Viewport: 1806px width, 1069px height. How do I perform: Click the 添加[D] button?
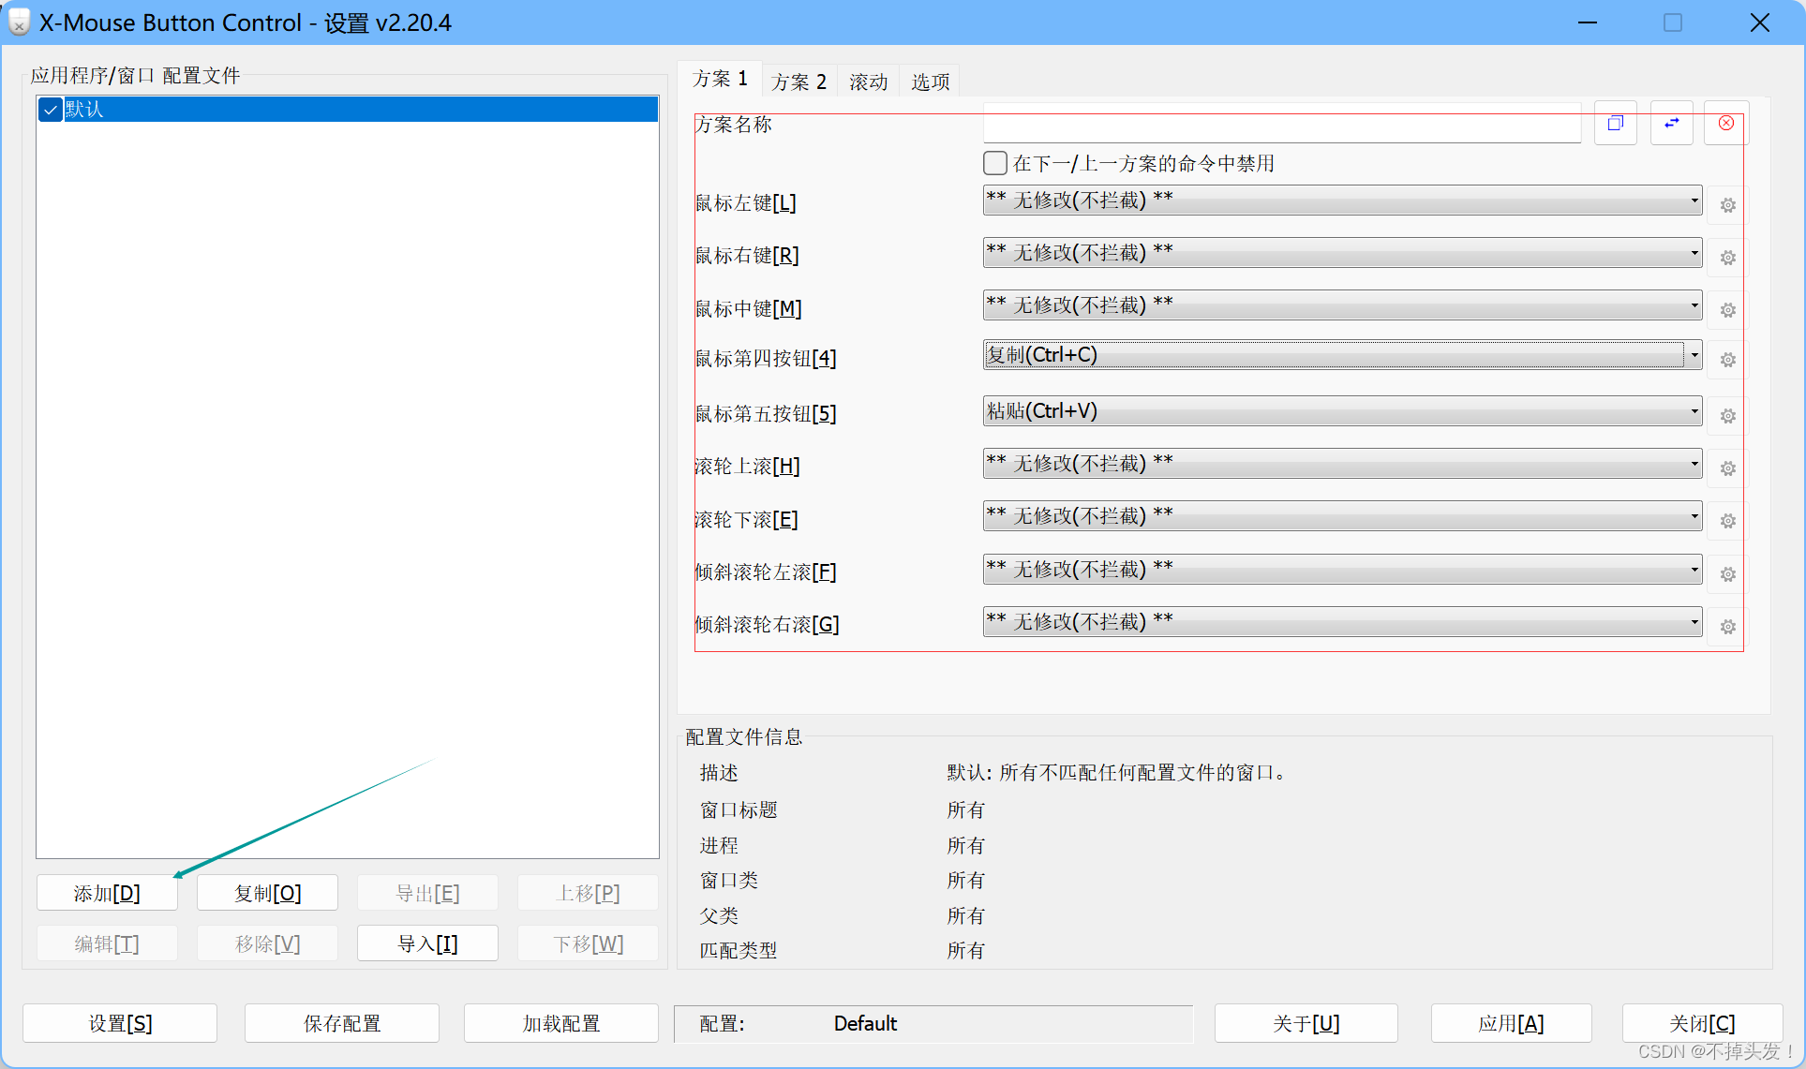click(x=107, y=893)
